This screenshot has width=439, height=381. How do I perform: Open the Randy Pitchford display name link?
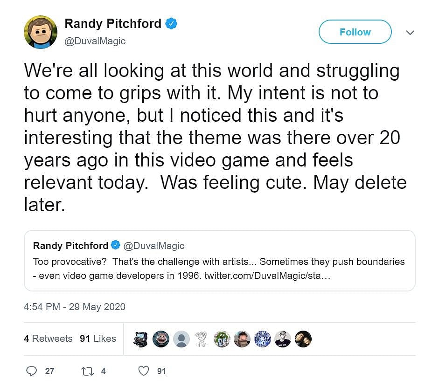click(113, 23)
